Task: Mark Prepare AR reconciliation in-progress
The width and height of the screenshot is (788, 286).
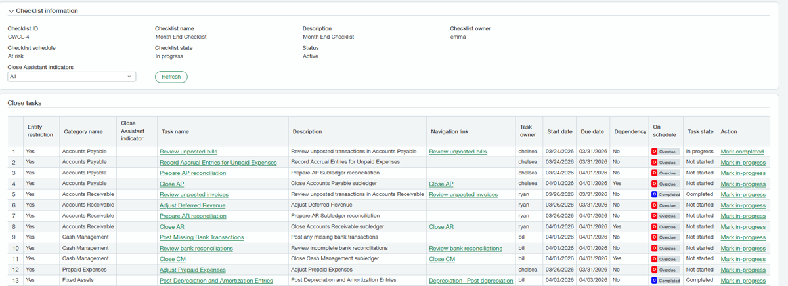Action: point(743,216)
